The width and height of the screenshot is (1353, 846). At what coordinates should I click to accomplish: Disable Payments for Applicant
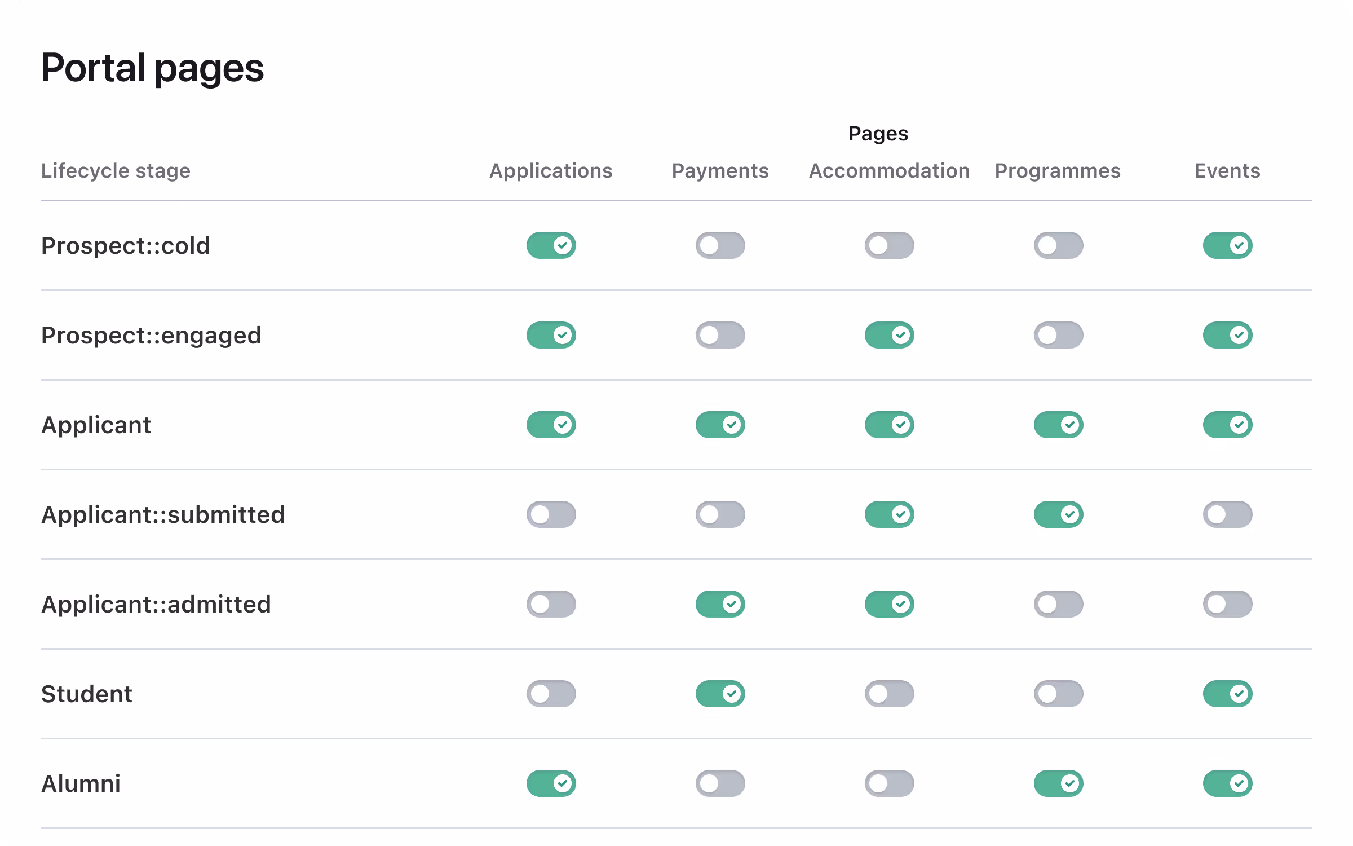[x=720, y=425]
